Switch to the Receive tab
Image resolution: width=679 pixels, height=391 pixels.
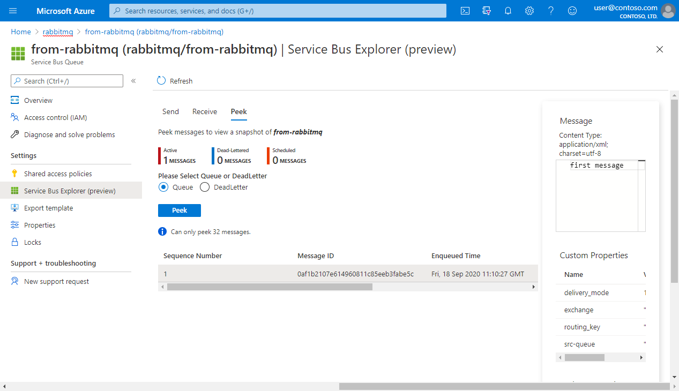205,111
